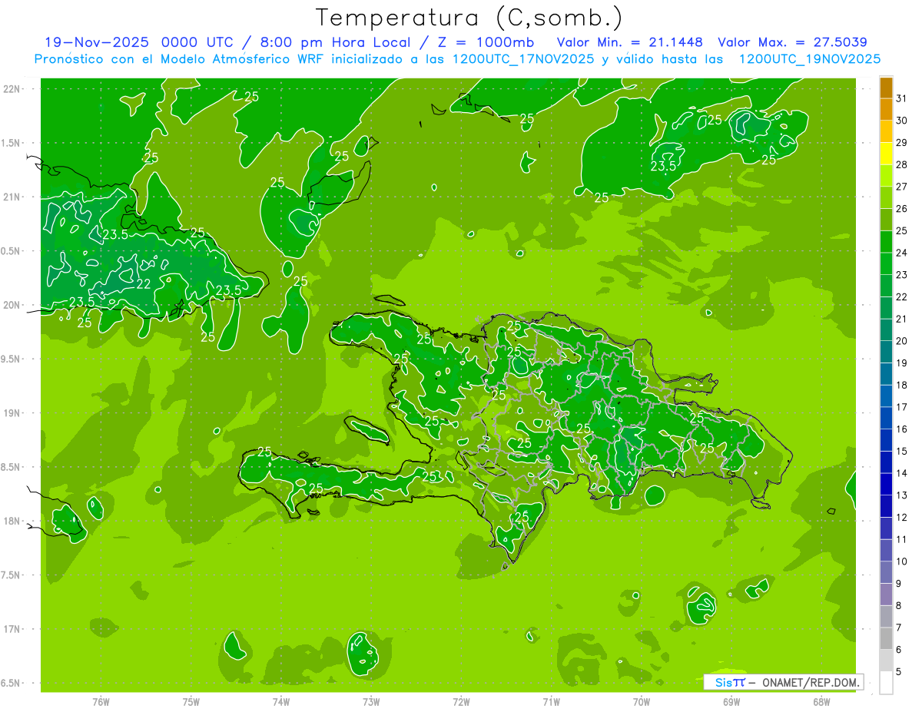Click the "22N" latitude axis label

pos(11,88)
